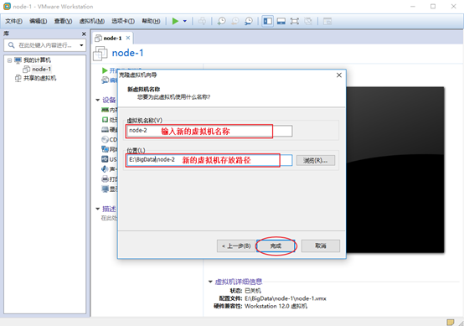Click the config file path E:\BigData\node-1\node-1.vmx
464x326 pixels.
[286, 298]
